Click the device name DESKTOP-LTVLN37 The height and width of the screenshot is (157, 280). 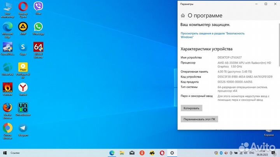pos(229,57)
